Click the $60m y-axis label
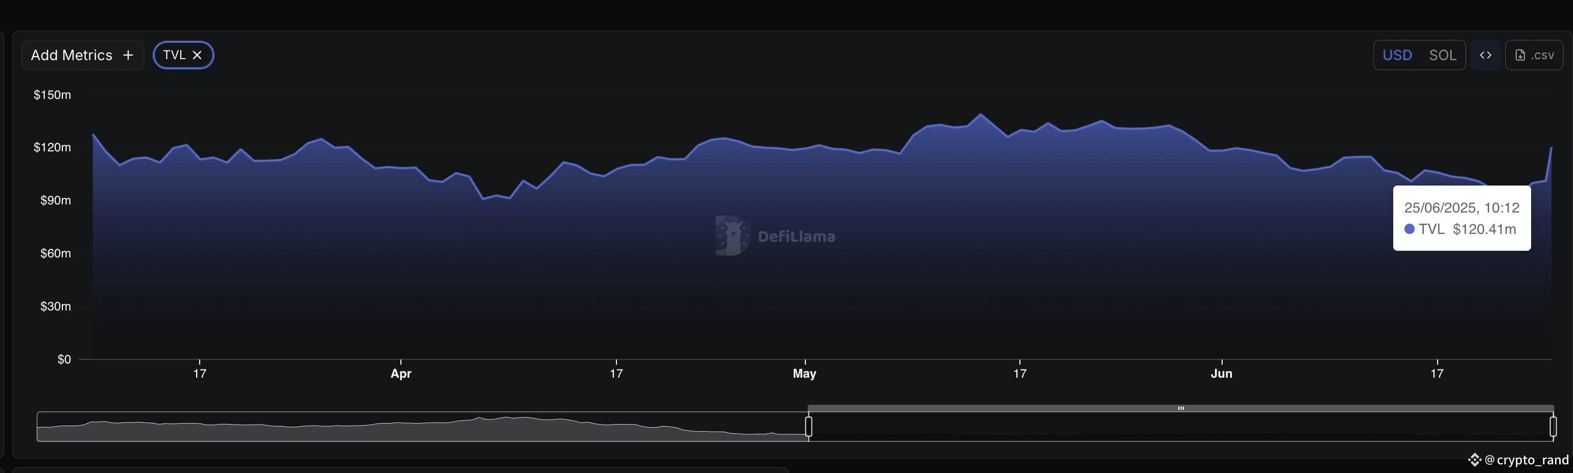The image size is (1573, 473). click(56, 253)
